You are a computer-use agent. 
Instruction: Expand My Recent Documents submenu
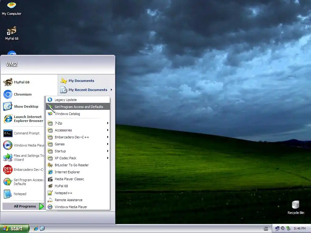pos(87,90)
